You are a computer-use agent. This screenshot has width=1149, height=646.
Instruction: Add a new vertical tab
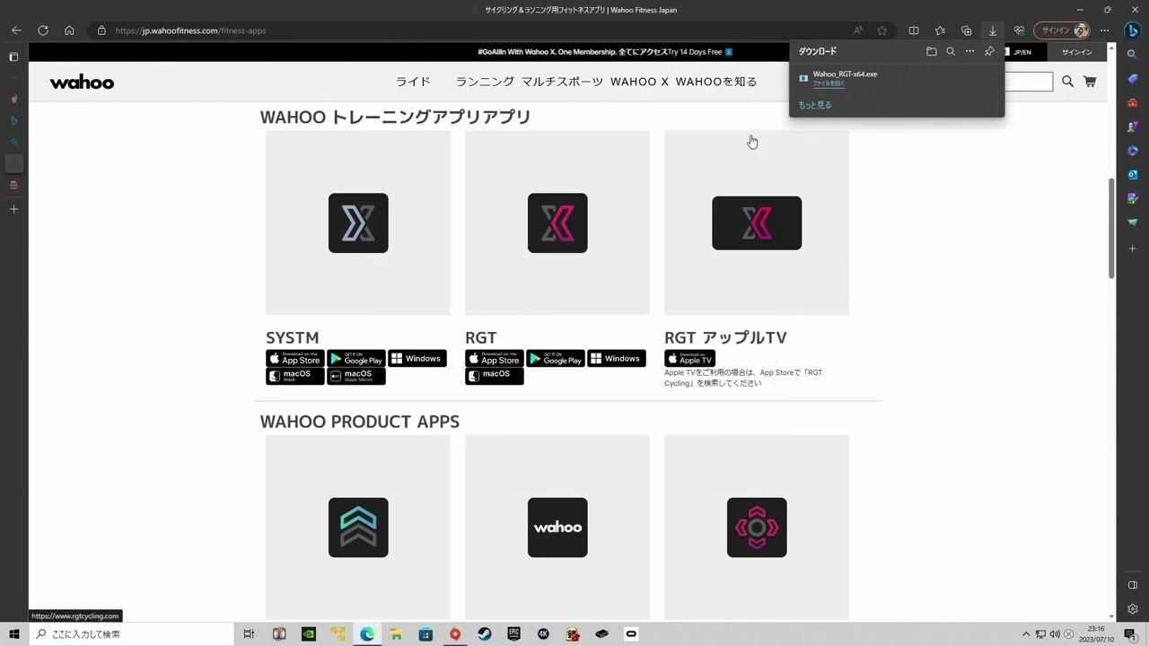pyautogui.click(x=13, y=209)
